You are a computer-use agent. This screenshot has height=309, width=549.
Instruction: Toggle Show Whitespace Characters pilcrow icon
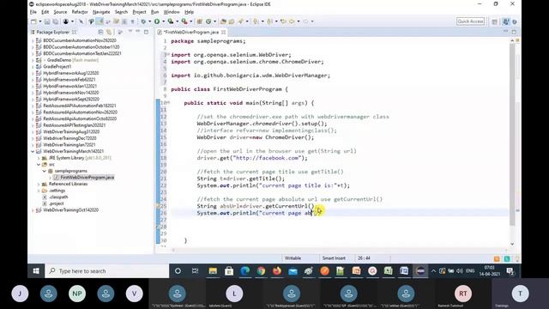[133, 21]
